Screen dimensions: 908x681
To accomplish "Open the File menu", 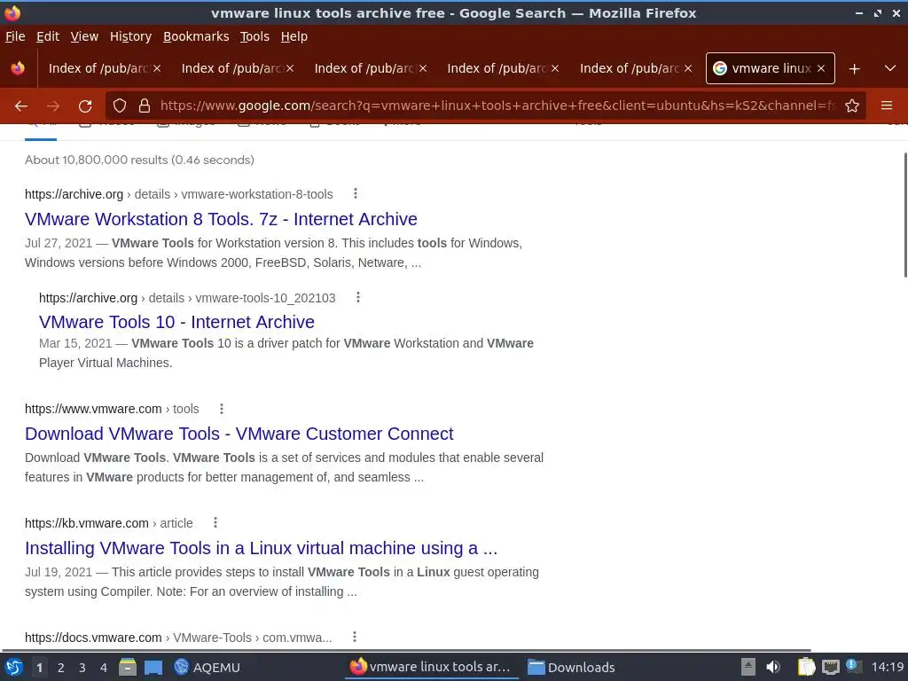I will (x=15, y=36).
